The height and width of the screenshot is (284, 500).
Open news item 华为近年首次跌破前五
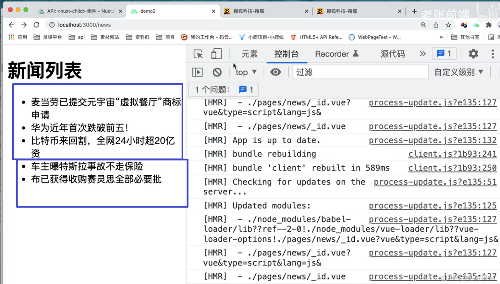tap(80, 128)
